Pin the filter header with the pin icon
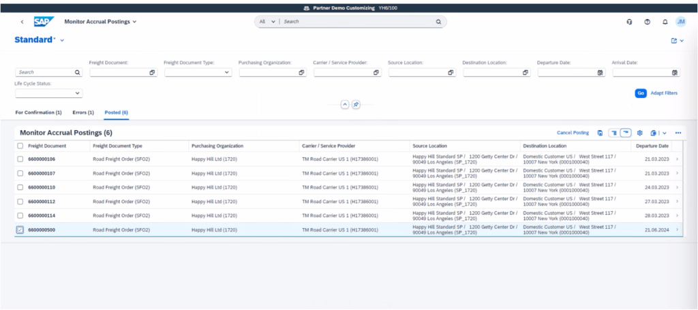 tap(356, 104)
